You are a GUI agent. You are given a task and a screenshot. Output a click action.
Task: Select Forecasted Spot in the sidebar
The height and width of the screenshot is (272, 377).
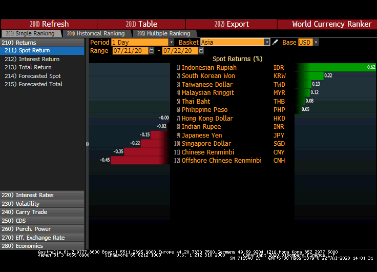39,76
